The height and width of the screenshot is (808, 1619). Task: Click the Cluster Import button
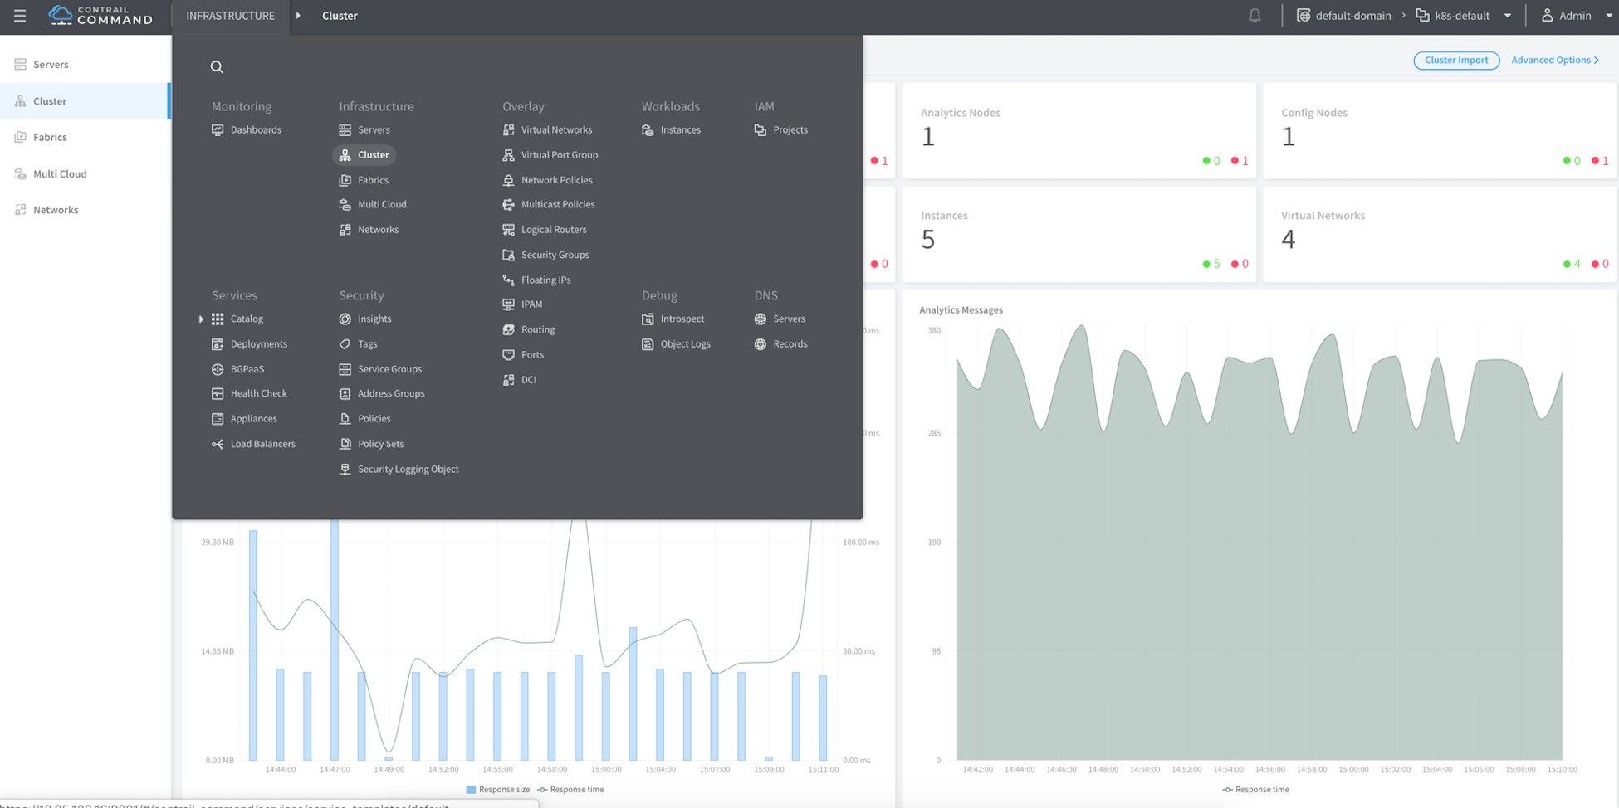click(x=1456, y=61)
